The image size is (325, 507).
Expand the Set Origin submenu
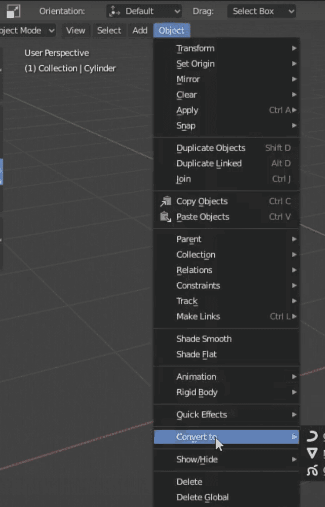227,64
